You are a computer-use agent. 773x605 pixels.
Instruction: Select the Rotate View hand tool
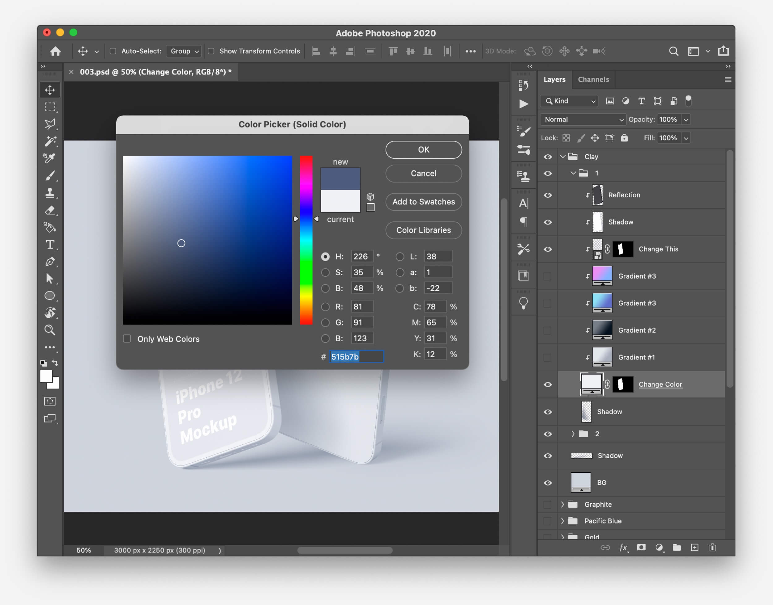[x=50, y=313]
